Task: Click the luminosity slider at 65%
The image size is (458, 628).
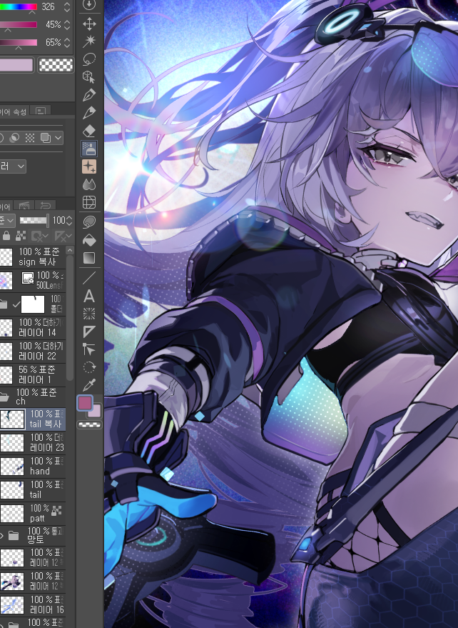Action: coord(19,42)
